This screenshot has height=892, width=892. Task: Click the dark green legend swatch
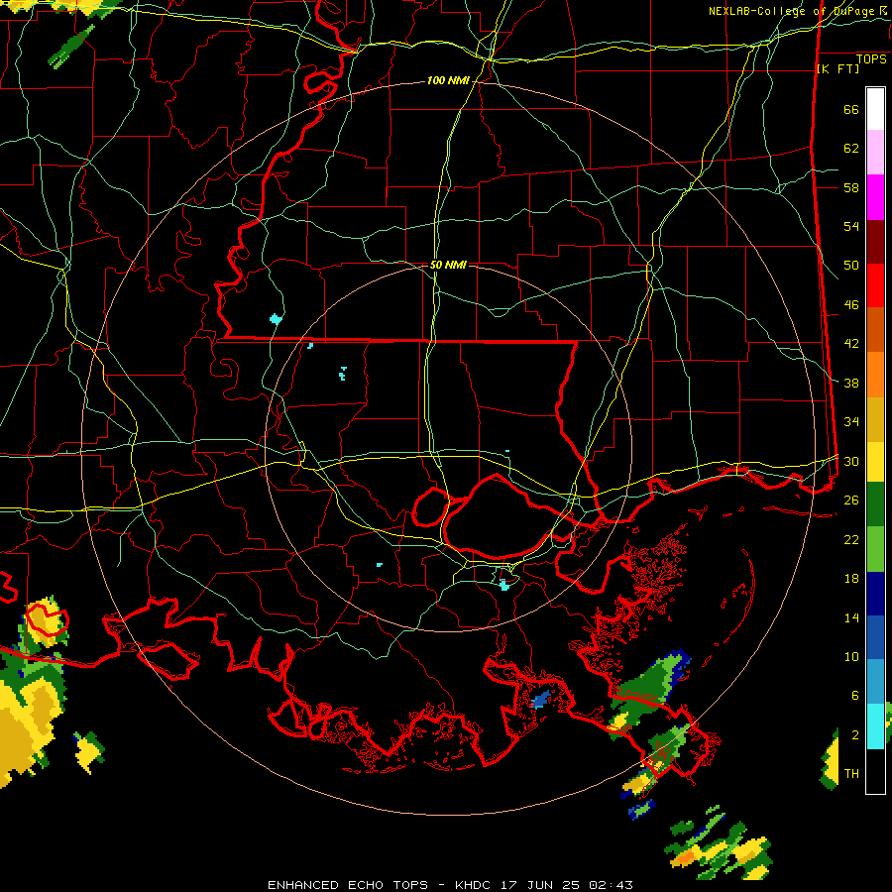point(875,504)
